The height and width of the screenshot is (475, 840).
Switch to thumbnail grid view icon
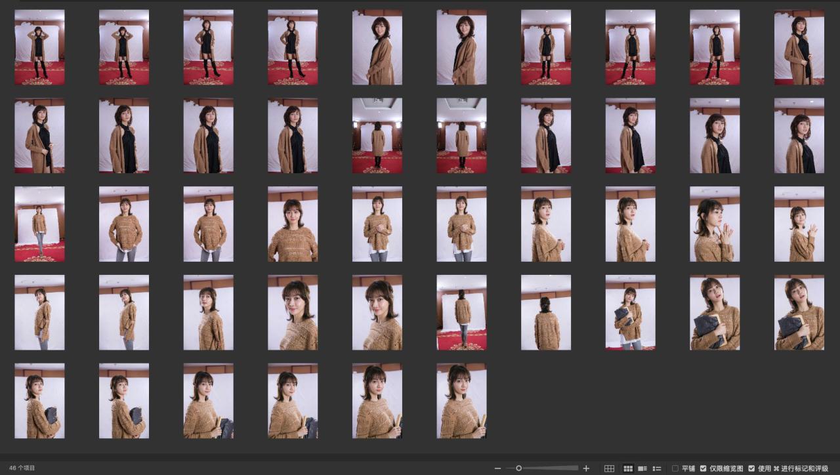click(628, 468)
